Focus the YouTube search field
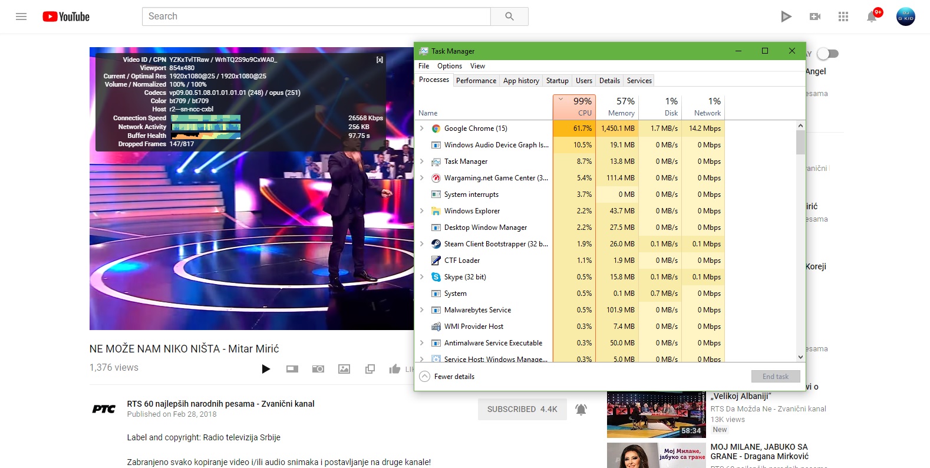The image size is (930, 468). tap(316, 17)
